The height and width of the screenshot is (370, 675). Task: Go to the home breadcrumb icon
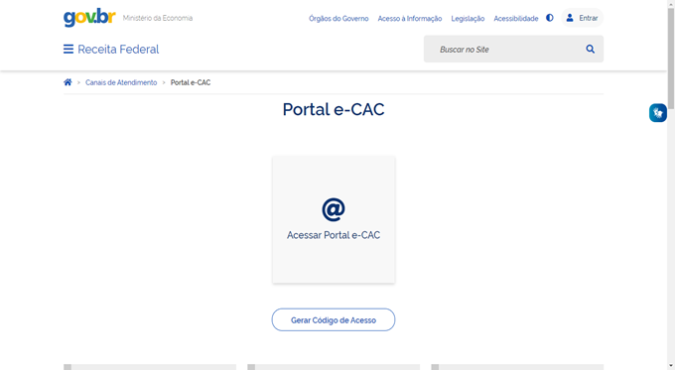[x=67, y=82]
